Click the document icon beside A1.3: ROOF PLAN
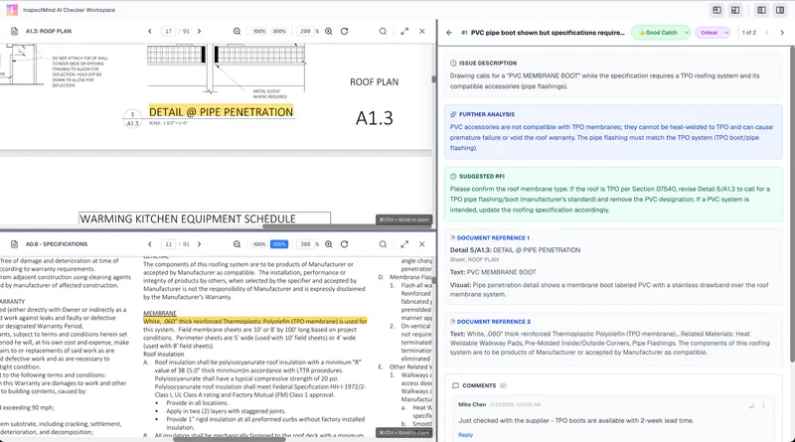 pos(14,32)
